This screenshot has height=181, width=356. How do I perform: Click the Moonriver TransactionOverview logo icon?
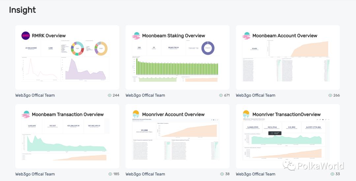tap(246, 114)
